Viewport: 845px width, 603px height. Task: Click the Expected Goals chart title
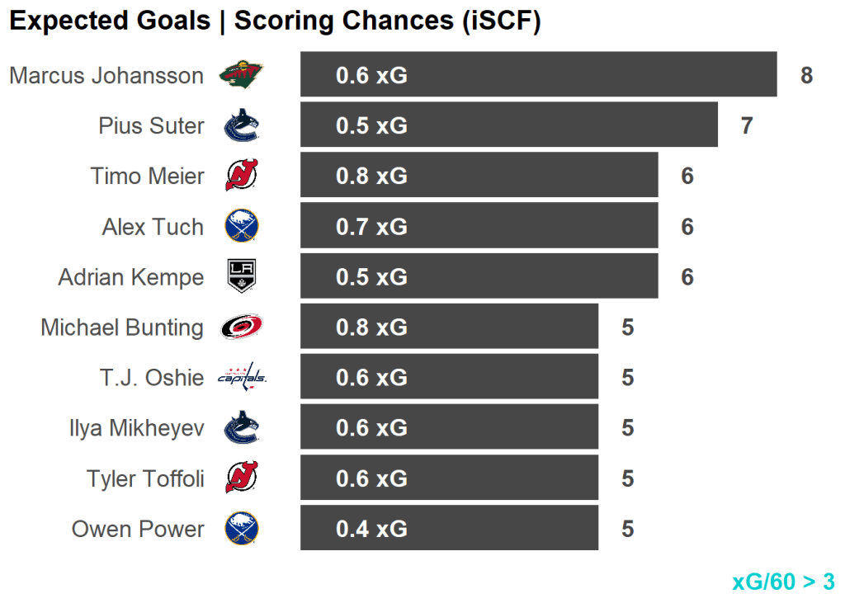[x=275, y=21]
